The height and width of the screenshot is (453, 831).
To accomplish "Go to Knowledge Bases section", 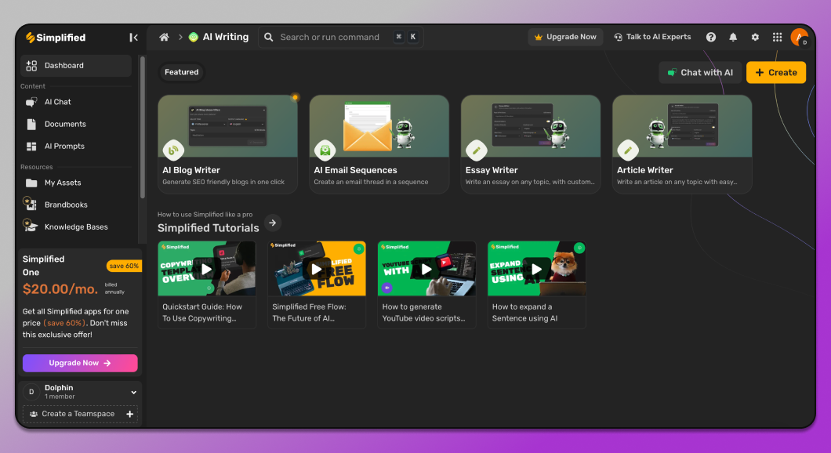I will coord(76,226).
